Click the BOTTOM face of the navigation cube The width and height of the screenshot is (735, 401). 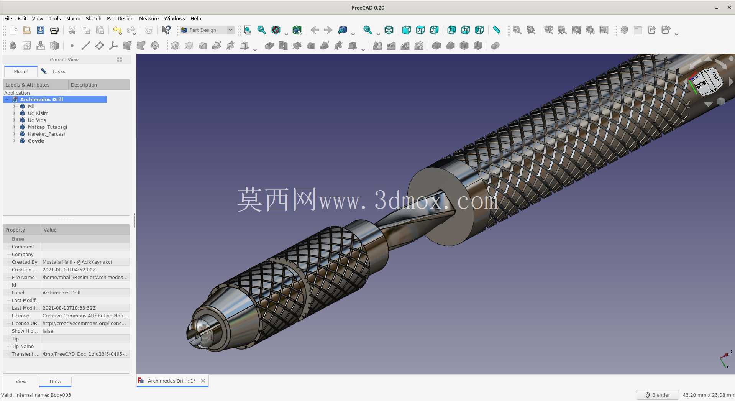tap(702, 84)
